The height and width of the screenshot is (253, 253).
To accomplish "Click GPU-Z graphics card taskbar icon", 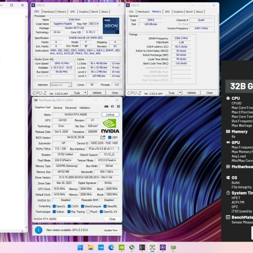I will pos(173,247).
